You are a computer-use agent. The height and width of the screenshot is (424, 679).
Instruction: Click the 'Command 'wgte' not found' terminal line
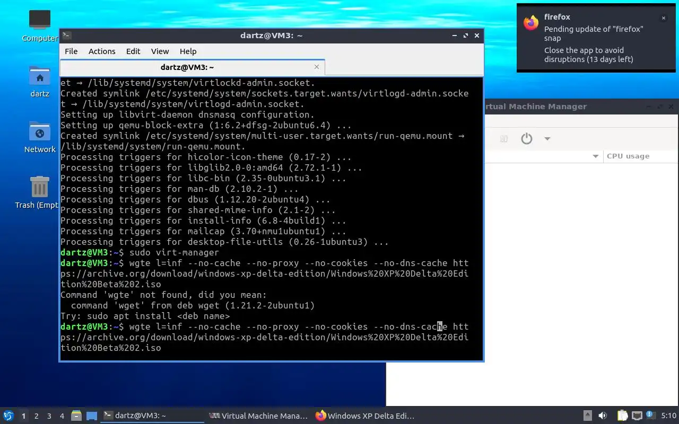(x=163, y=295)
